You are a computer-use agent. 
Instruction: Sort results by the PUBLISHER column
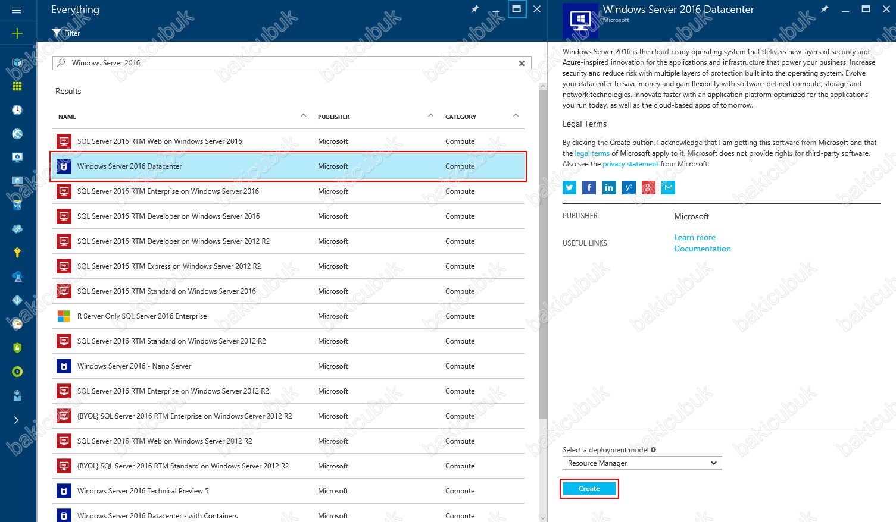pyautogui.click(x=333, y=117)
